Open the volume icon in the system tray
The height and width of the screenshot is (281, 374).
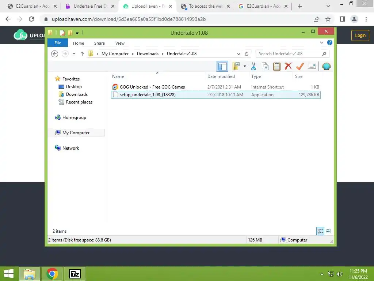(x=340, y=274)
